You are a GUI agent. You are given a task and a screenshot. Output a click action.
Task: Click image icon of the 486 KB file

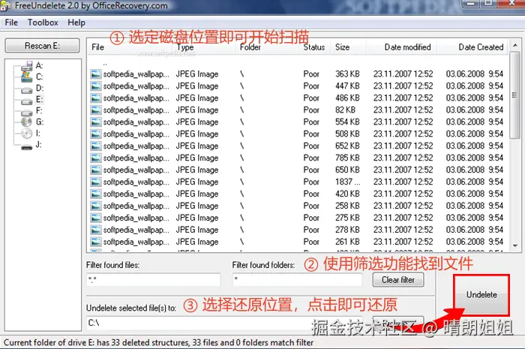coord(96,98)
